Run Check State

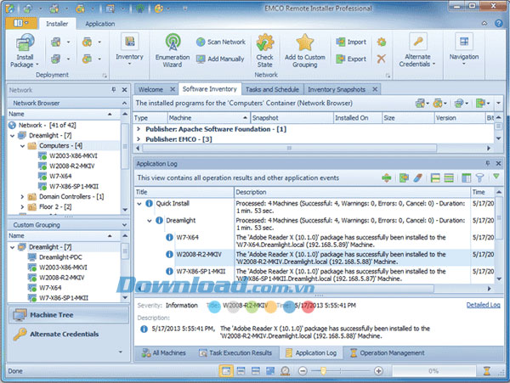(264, 50)
